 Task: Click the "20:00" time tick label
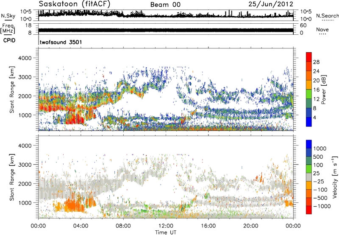point(251,226)
